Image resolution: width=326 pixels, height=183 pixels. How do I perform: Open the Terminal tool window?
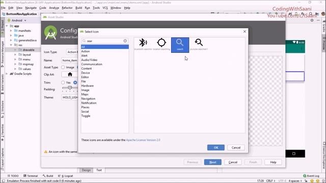click(x=31, y=176)
